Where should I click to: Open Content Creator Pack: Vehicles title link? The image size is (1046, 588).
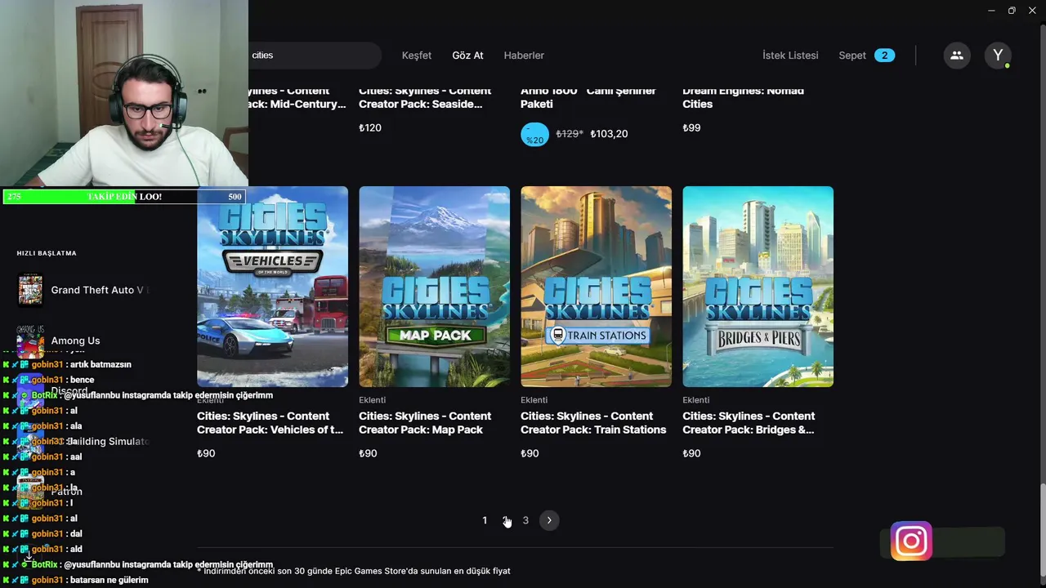point(270,423)
